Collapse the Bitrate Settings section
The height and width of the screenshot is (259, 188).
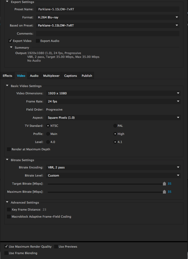(7, 160)
